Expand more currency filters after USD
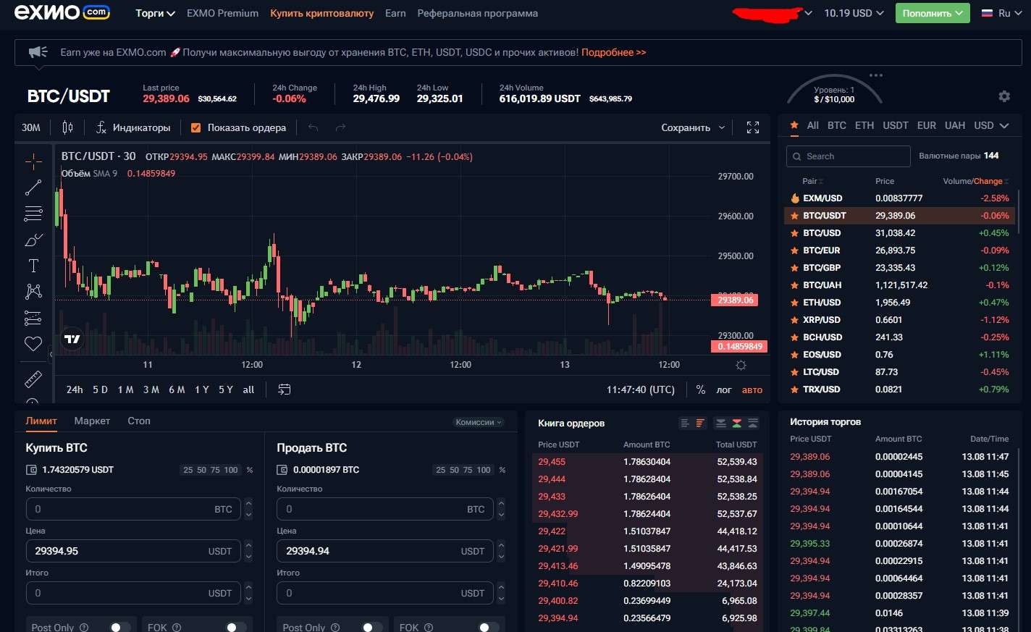 1004,125
